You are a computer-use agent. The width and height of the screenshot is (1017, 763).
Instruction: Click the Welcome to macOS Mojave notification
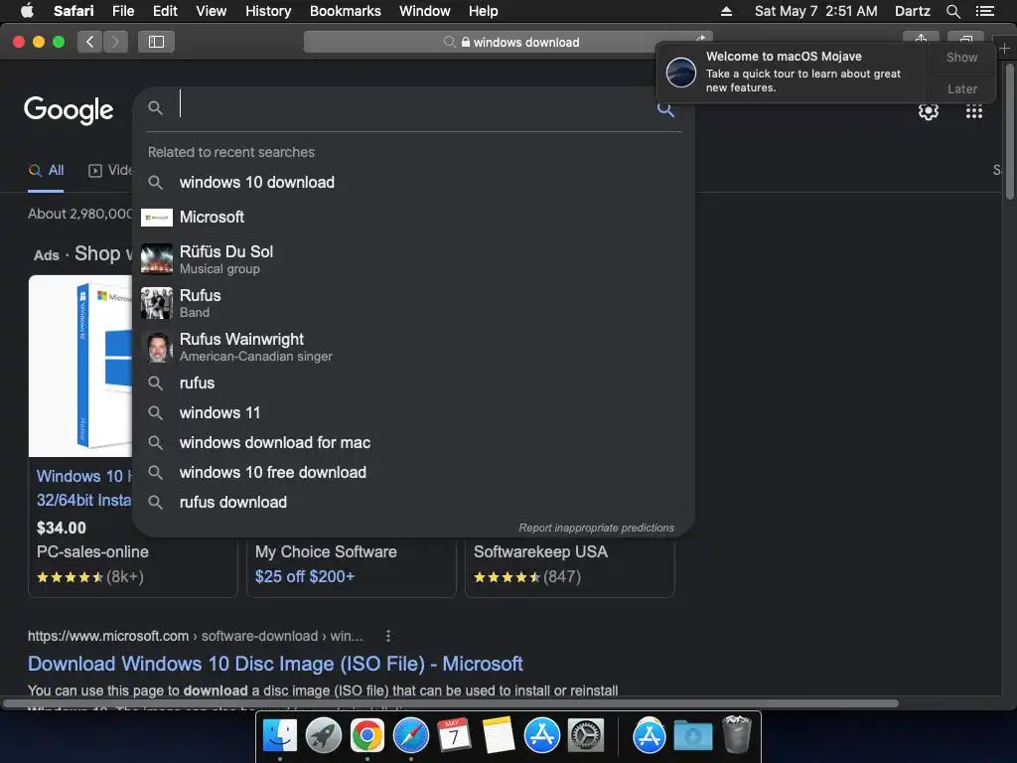792,72
